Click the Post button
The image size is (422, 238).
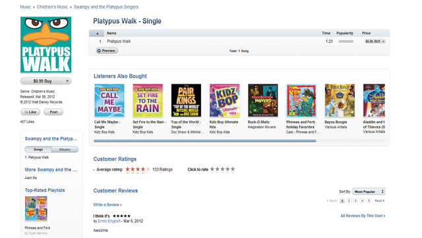[53, 112]
